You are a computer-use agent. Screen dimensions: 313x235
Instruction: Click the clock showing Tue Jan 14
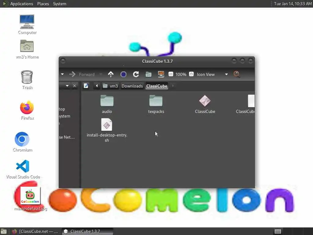coord(293,4)
